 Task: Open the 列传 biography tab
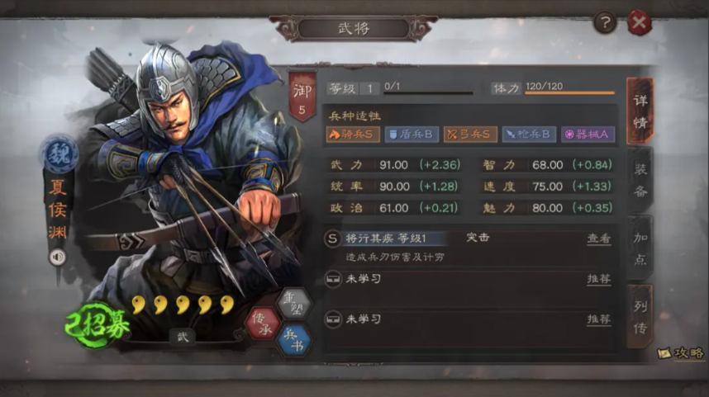pyautogui.click(x=640, y=317)
